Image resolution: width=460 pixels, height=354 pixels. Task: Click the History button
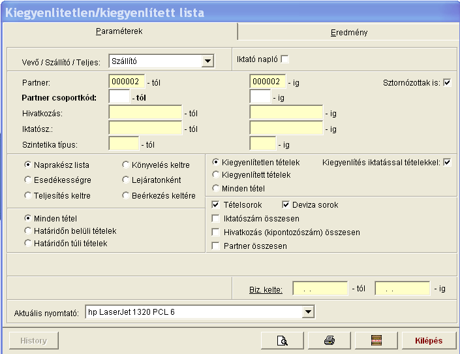[x=34, y=340]
